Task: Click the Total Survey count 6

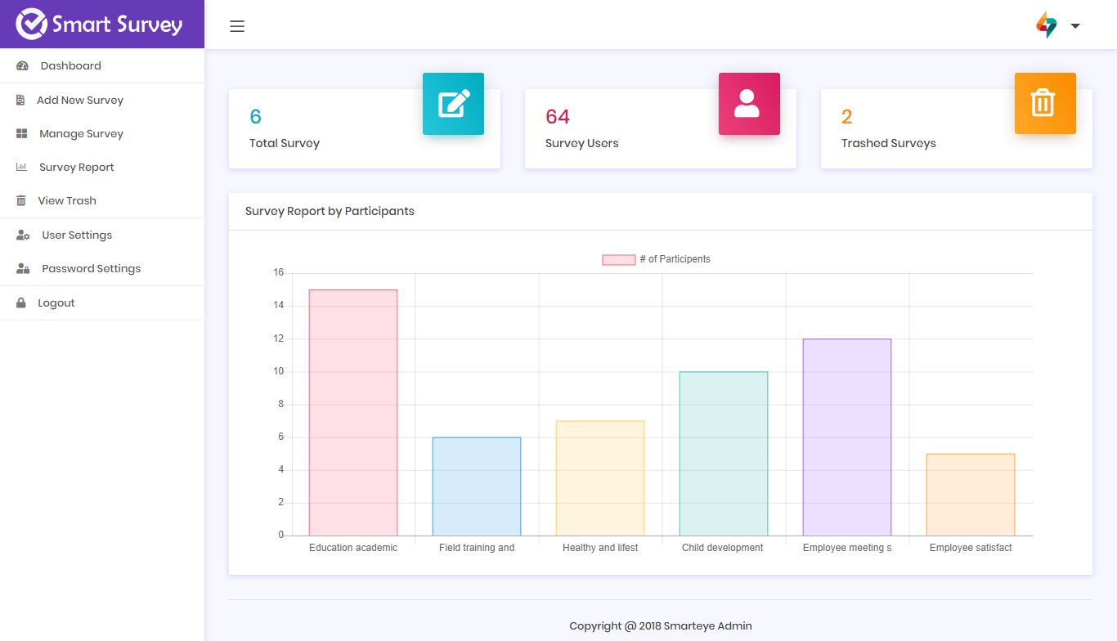Action: pyautogui.click(x=255, y=117)
